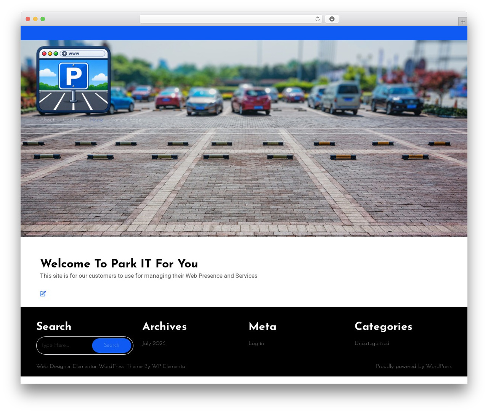This screenshot has width=488, height=413.
Task: Open the July 2026 archive link
Action: click(x=154, y=343)
